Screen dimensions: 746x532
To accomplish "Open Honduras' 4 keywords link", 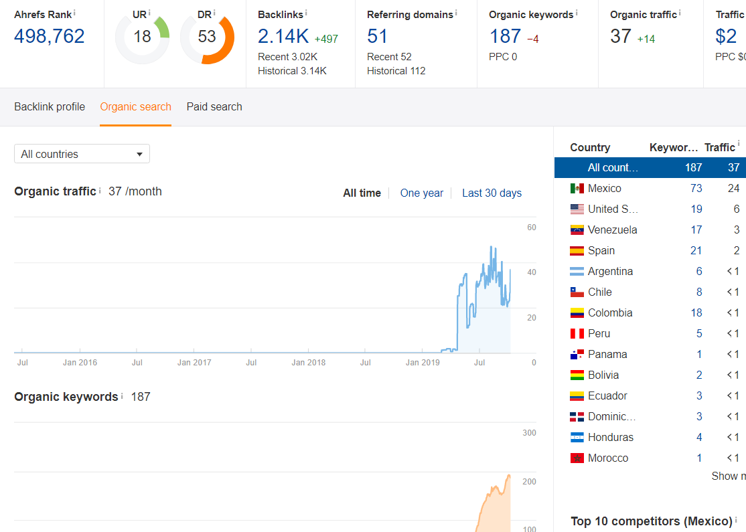I will coord(699,438).
